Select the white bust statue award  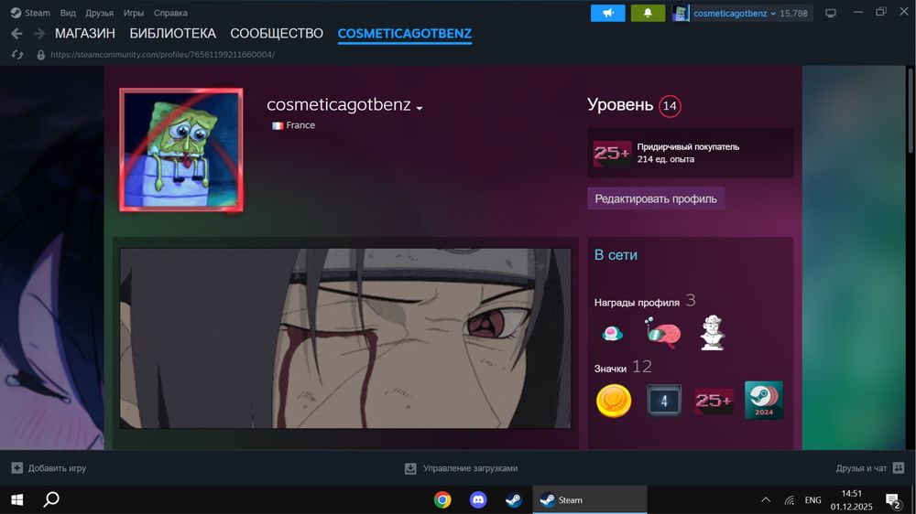point(713,333)
